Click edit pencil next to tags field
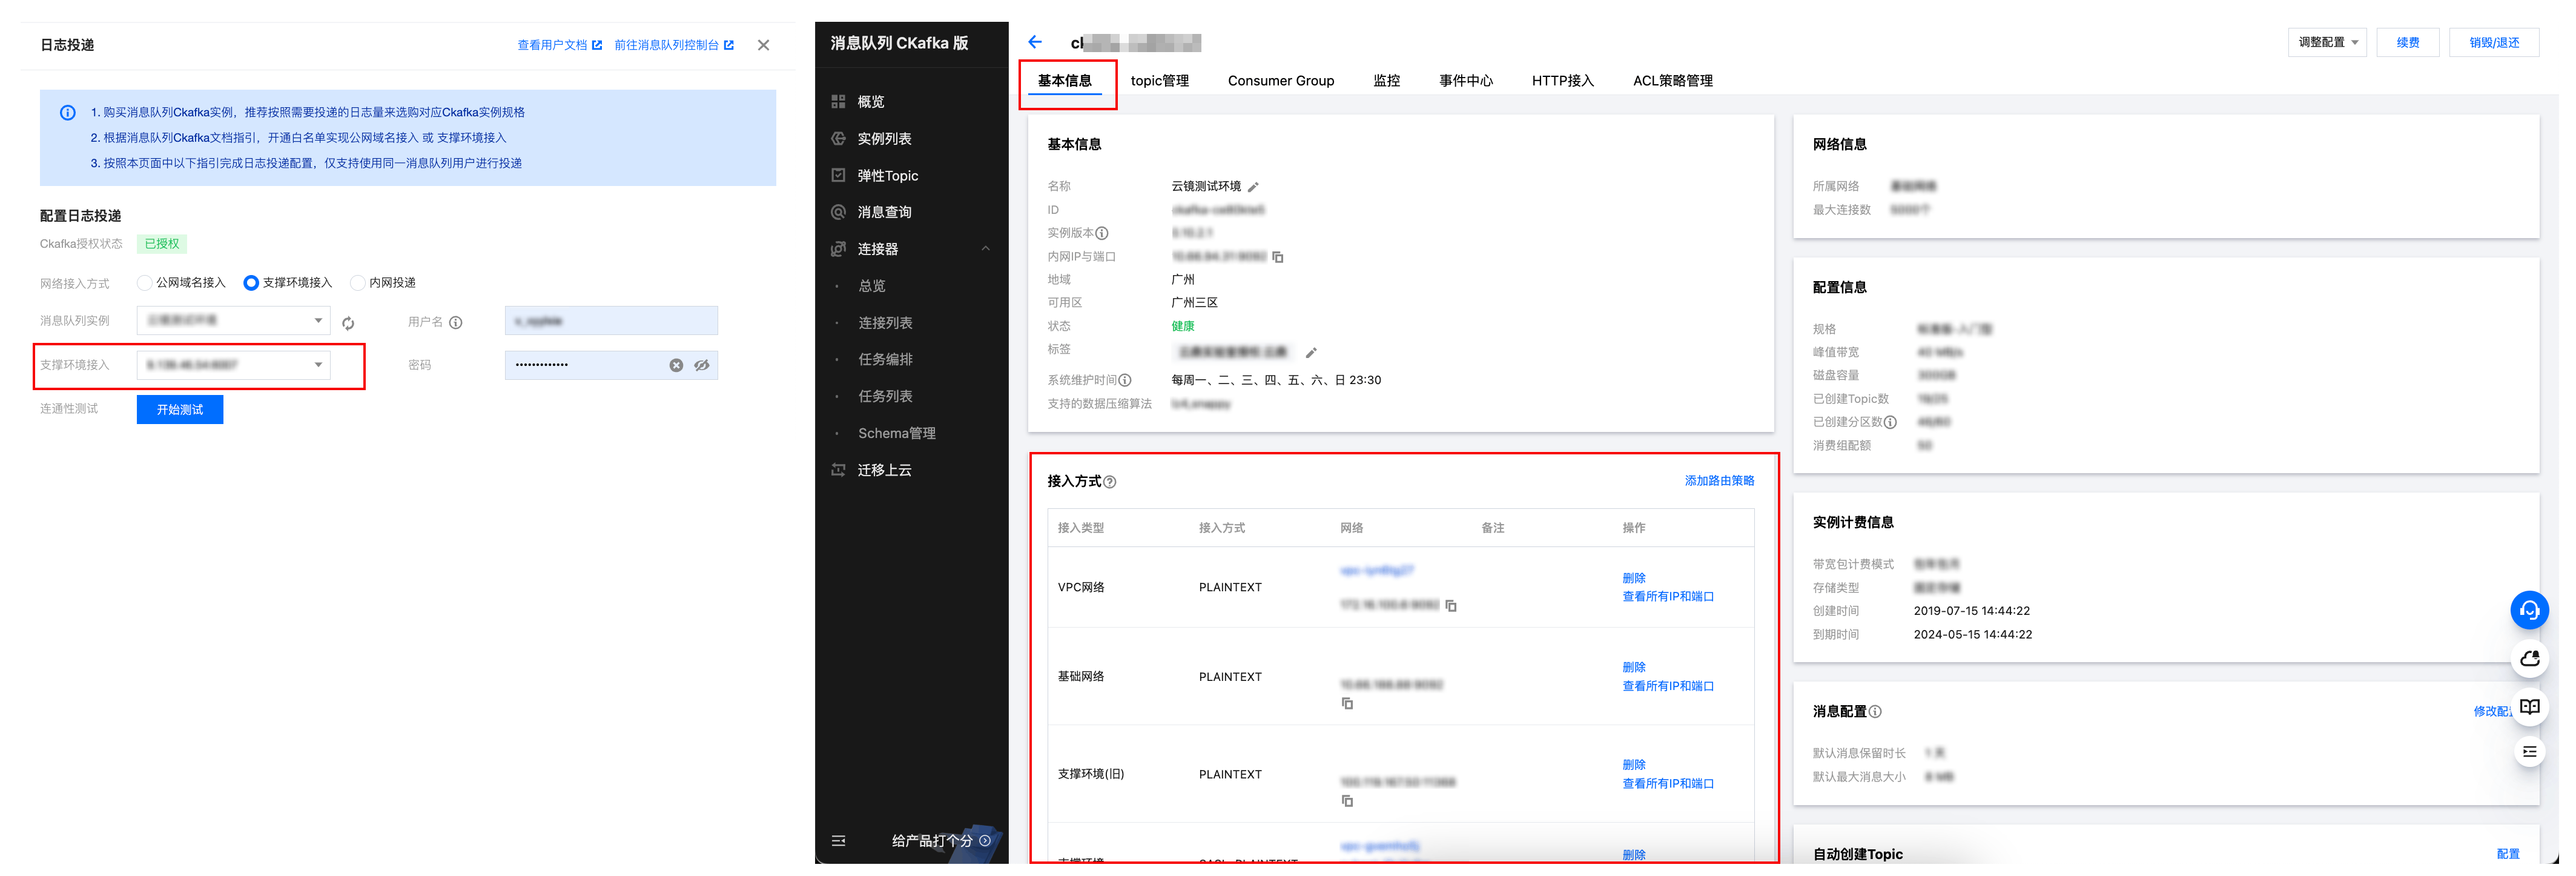 pos(1311,352)
